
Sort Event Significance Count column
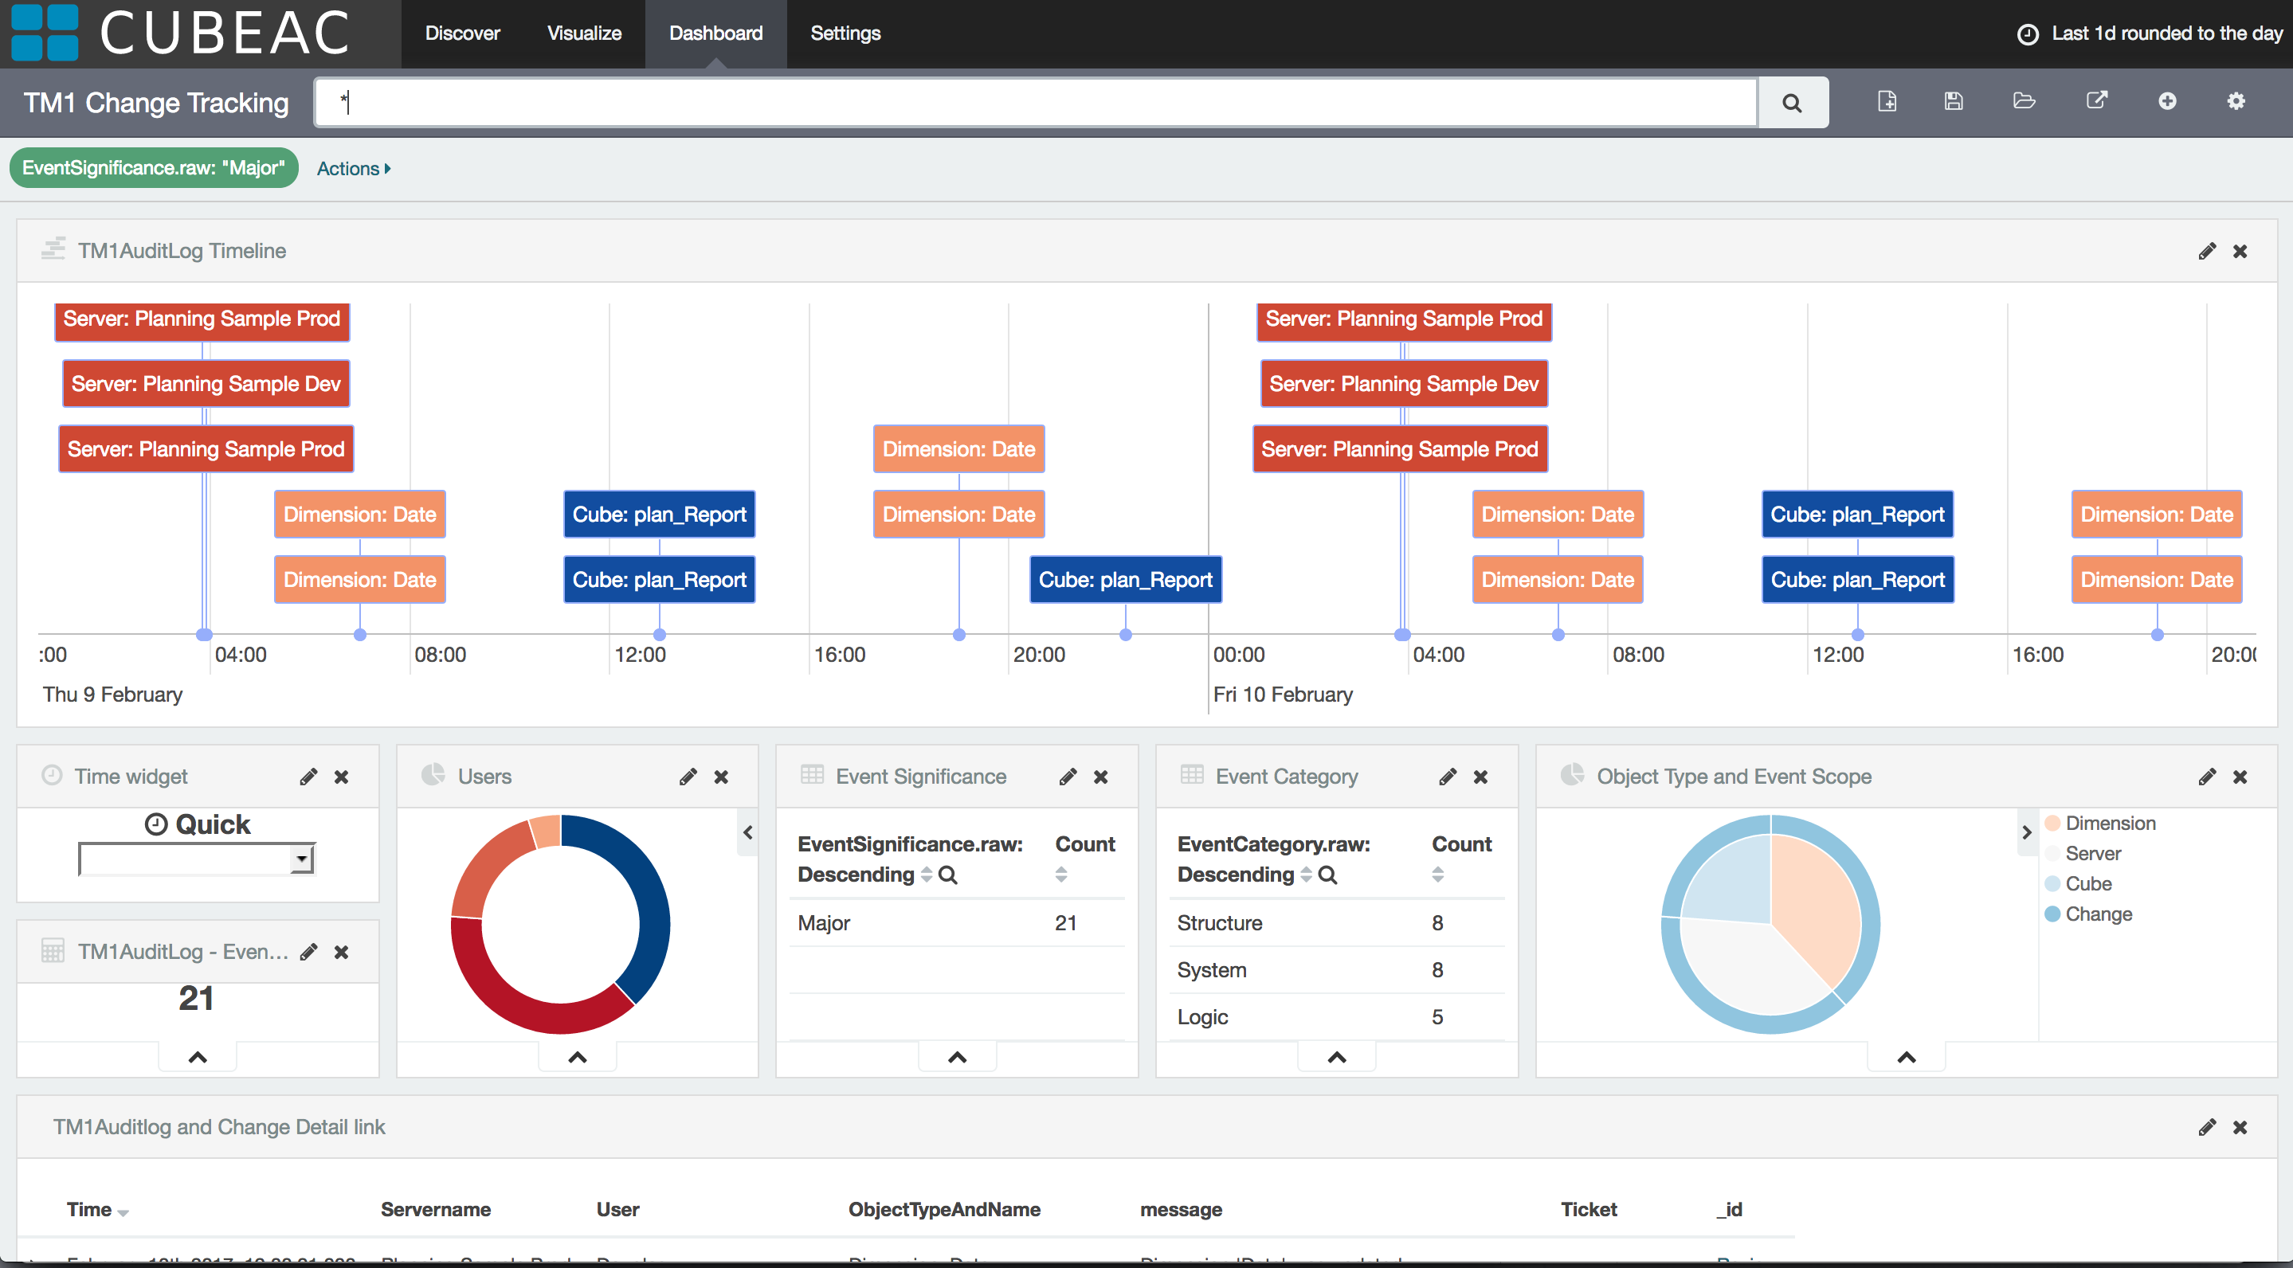pyautogui.click(x=1061, y=875)
